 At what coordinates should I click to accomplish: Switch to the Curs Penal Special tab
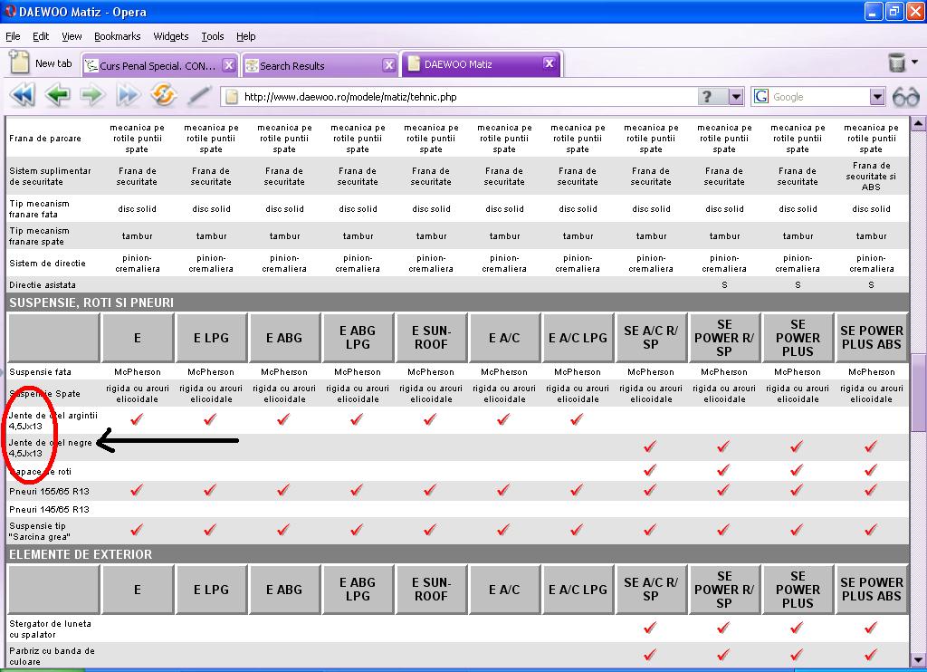point(159,65)
